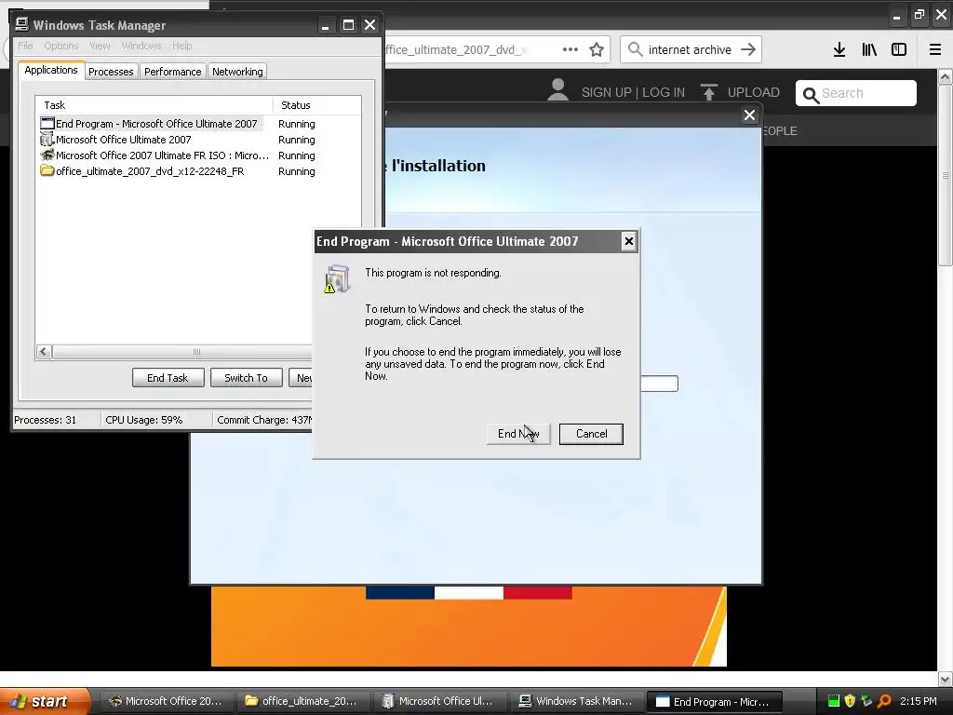Click the installer icon beside Microsoft Office Ultimate 2007 row
This screenshot has width=953, height=715.
[47, 140]
